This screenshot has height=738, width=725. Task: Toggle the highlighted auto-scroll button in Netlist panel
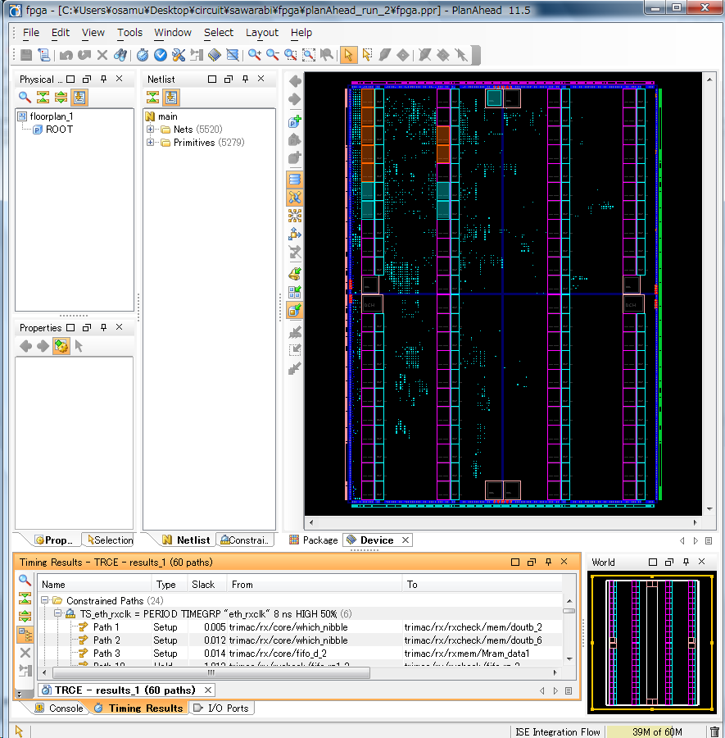click(170, 98)
